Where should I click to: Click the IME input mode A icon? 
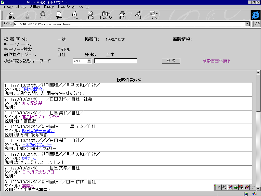coord(219,187)
